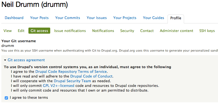Image resolution: width=218 pixels, height=104 pixels.
Task: Select the active Profile tab
Action: 176,18
